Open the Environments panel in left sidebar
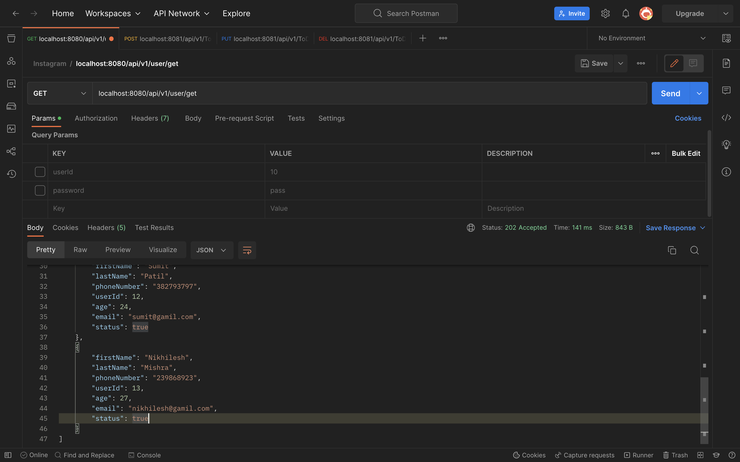This screenshot has width=740, height=462. pyautogui.click(x=11, y=83)
